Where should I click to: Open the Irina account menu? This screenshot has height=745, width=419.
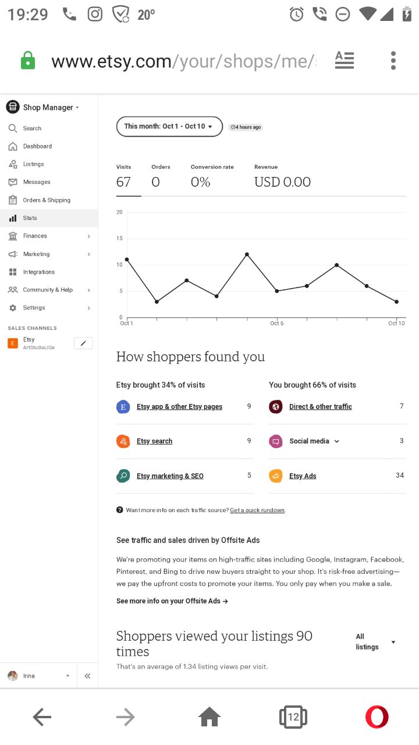(38, 676)
